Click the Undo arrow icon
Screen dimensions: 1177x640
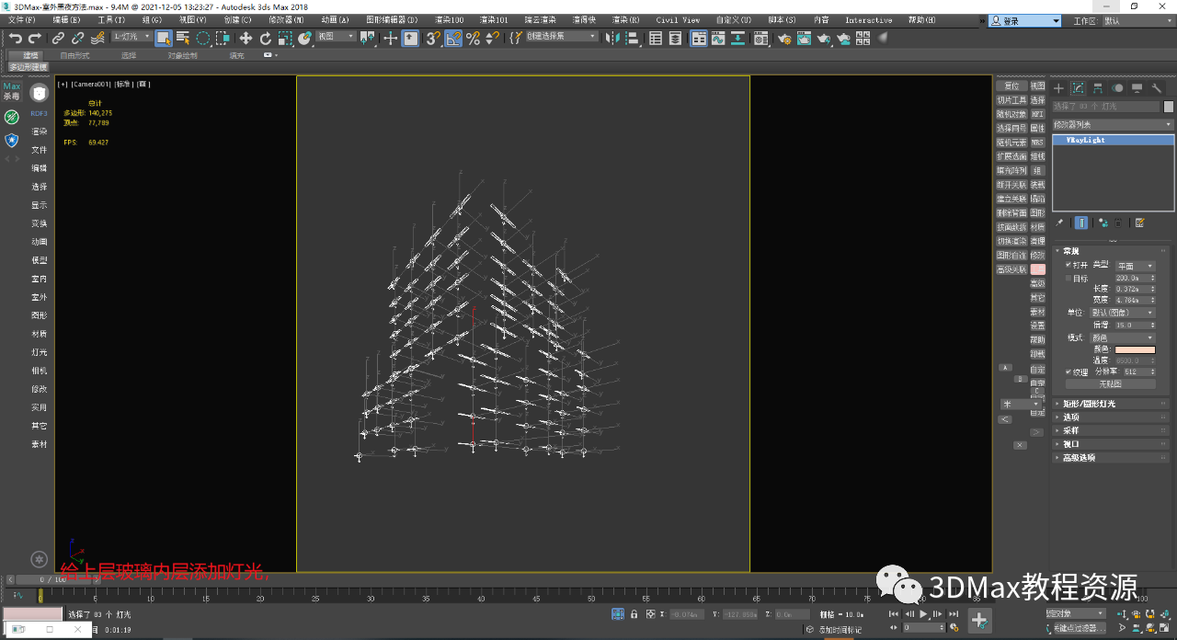(16, 39)
